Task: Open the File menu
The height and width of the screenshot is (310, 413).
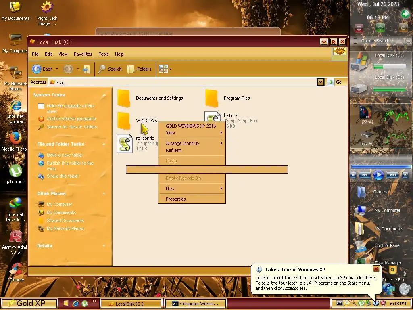Action: (35, 54)
